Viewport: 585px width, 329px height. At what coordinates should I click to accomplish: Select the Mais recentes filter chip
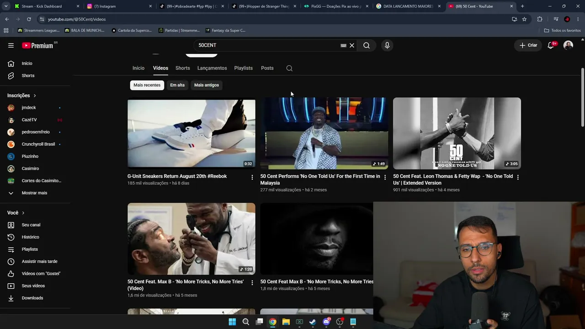(x=147, y=85)
